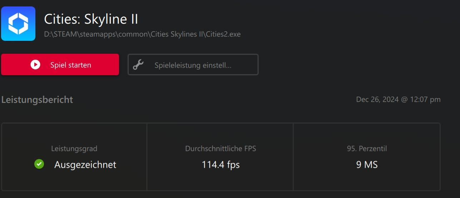Click the wrench icon for performance settings
The height and width of the screenshot is (198, 460).
138,65
